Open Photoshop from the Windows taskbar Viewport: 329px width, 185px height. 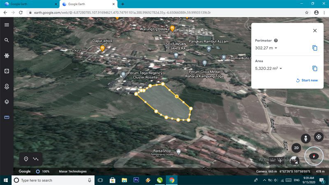point(136,180)
